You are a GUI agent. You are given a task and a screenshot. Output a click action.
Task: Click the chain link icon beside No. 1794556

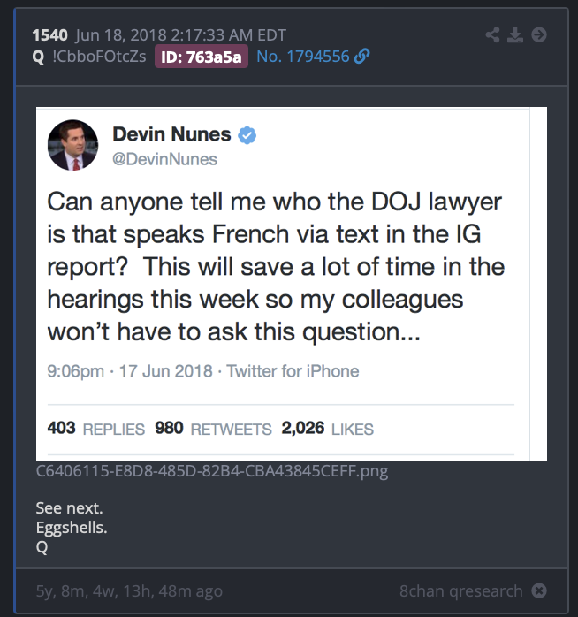point(361,57)
